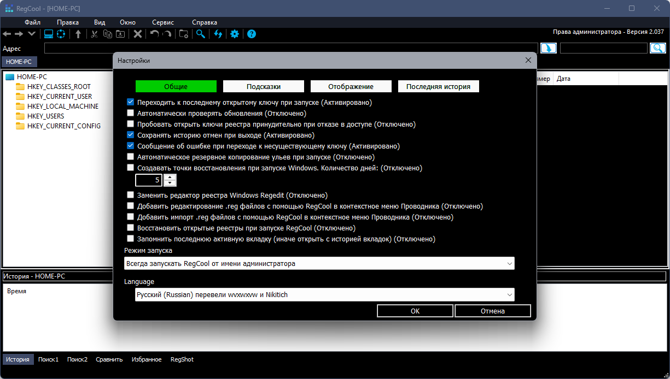This screenshot has height=379, width=670.
Task: Select HKEY_LOCAL_MACHINE in the registry tree
Action: (62, 106)
